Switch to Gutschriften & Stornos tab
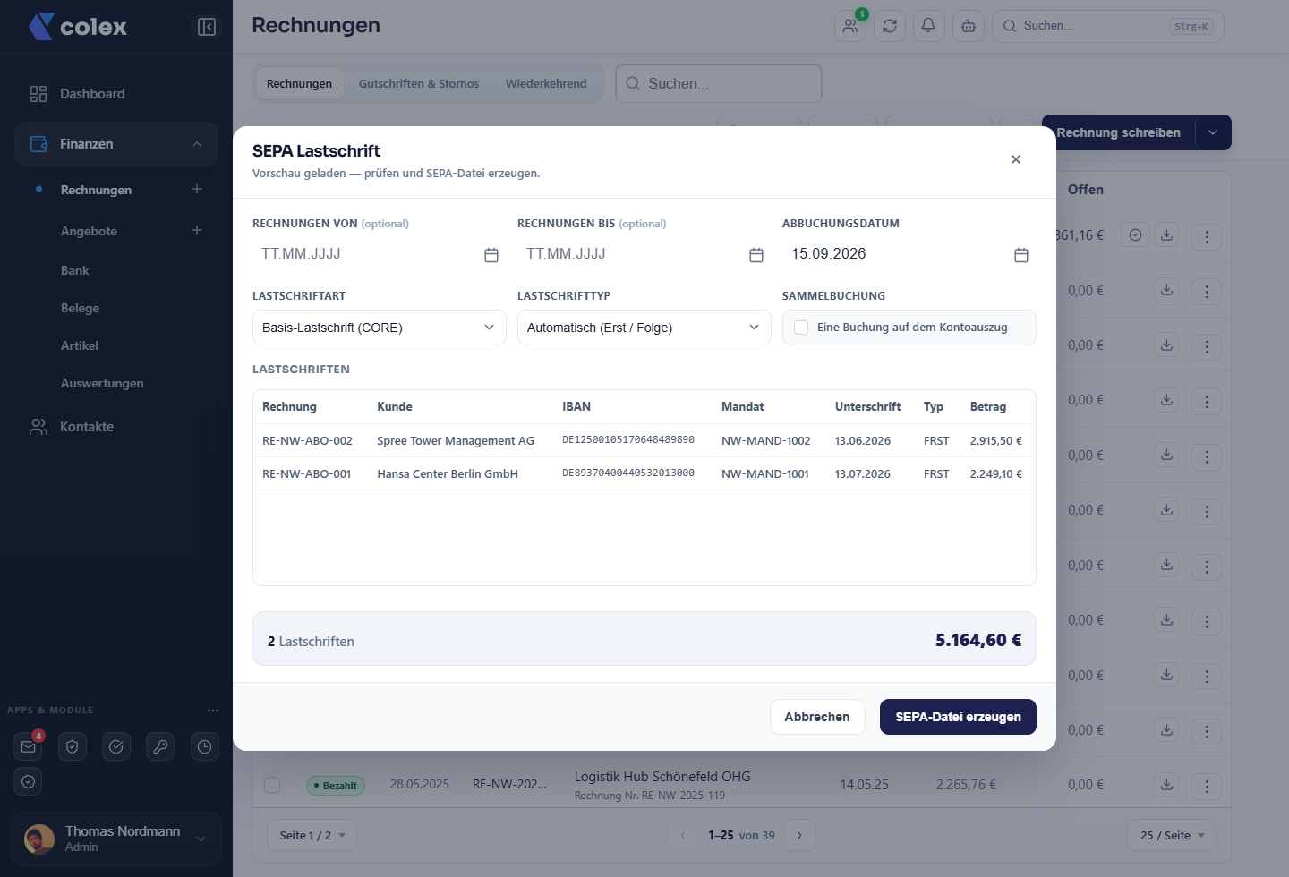Screen dimensions: 1289x877 pos(419,83)
